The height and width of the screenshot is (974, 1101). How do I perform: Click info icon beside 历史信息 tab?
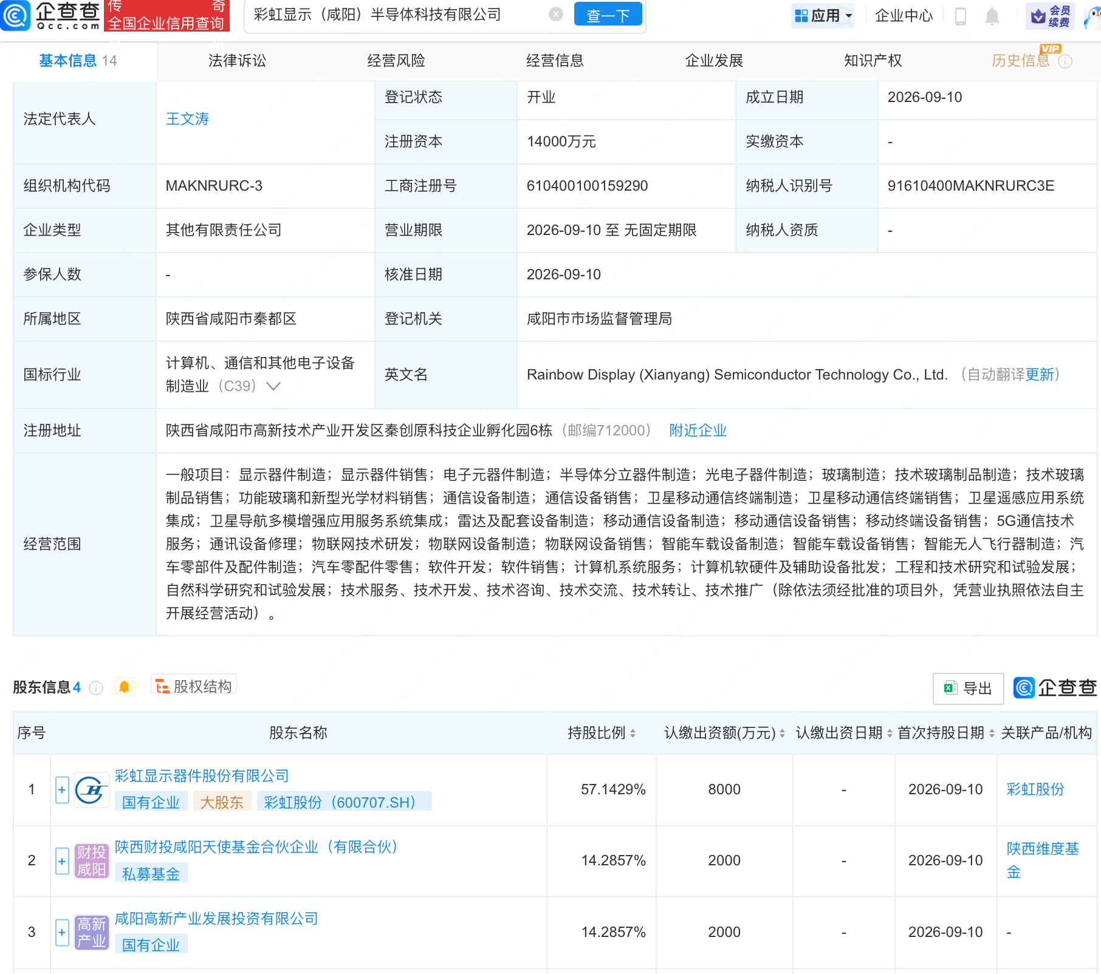pyautogui.click(x=1065, y=61)
